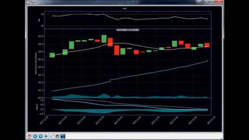Screen dimensions: 249x140
Task: Save the figure with floppy disk icon
Action: (x=63, y=136)
